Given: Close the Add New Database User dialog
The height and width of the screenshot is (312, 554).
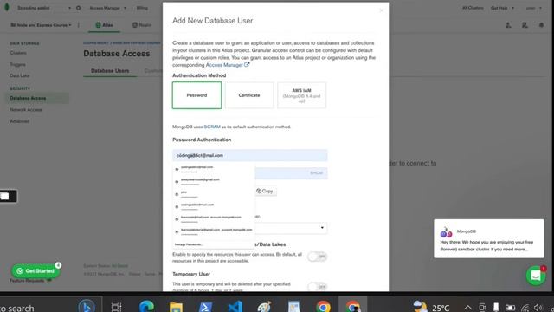Looking at the screenshot, I should tap(381, 10).
